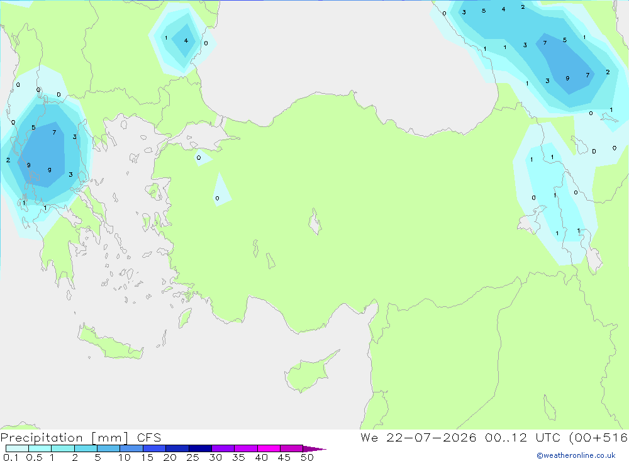Viewport: 629px width, 461px height.
Task: Click the legend scale label '35'
Action: tap(238, 457)
